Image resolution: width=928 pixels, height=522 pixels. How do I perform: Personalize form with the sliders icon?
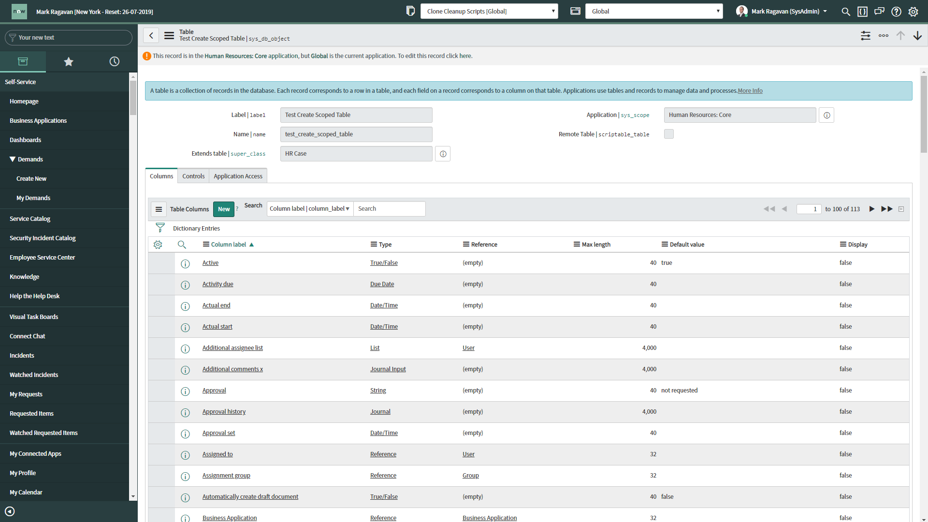click(x=866, y=35)
